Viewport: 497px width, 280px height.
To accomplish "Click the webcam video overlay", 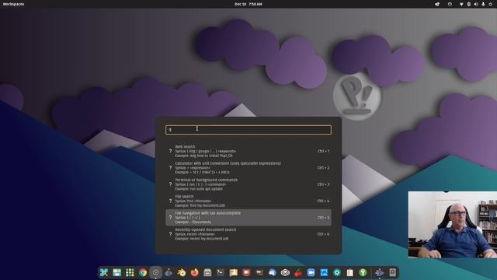I will (452, 225).
